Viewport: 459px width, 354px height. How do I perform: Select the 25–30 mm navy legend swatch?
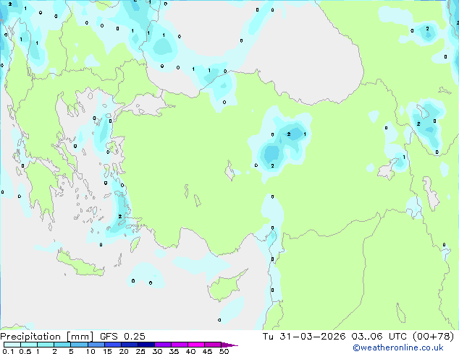[146, 345]
